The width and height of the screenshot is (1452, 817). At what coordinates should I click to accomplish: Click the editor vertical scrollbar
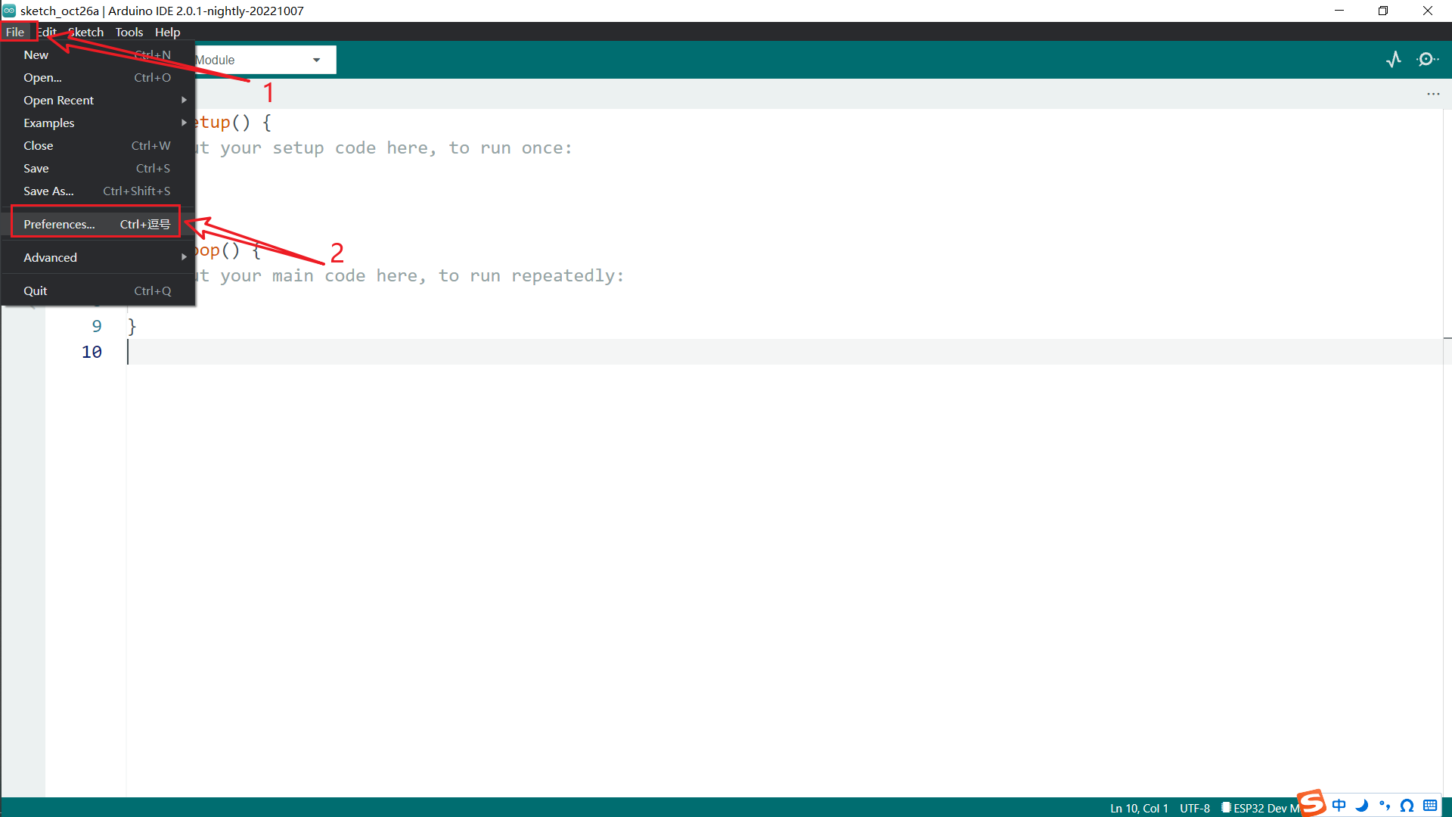tap(1447, 452)
